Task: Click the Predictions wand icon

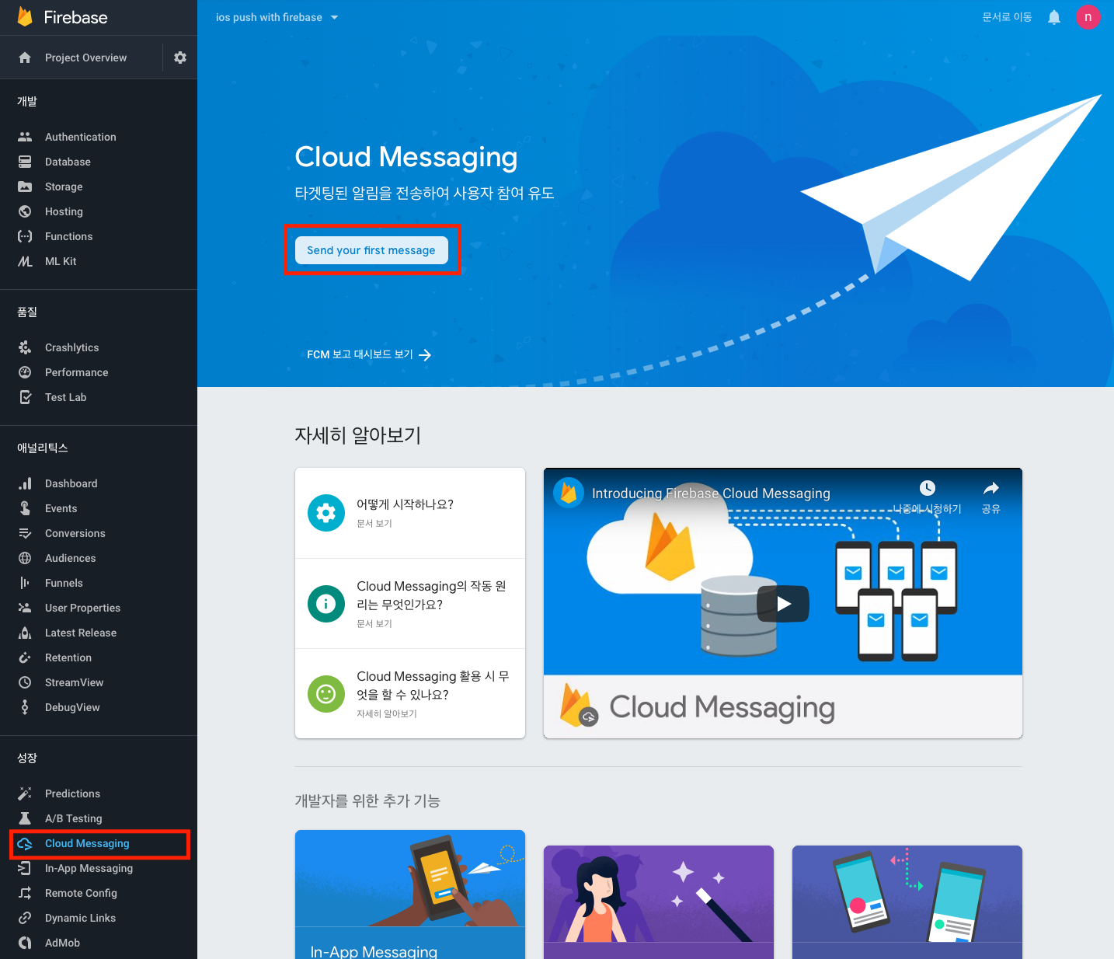Action: [x=25, y=793]
